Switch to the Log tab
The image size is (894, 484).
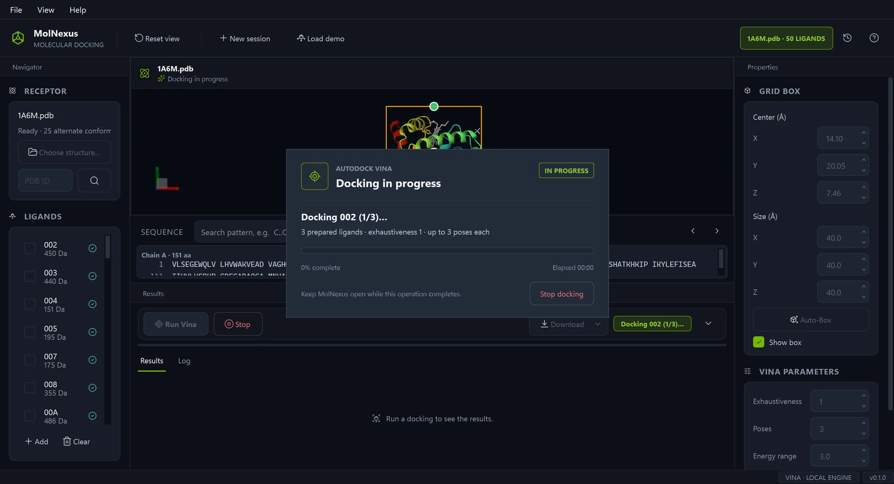pyautogui.click(x=184, y=361)
